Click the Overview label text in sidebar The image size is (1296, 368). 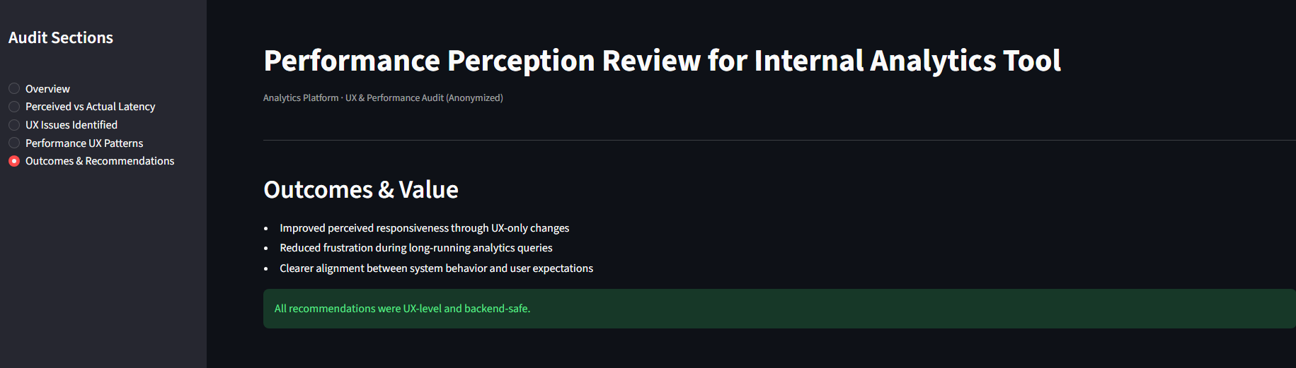coord(47,89)
